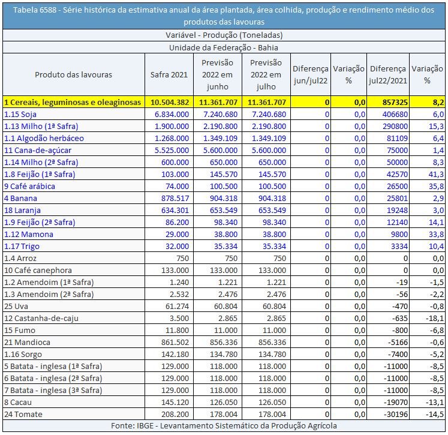Select '1 Cereais, leguminosas e oleaginosas' cell

tap(73, 103)
